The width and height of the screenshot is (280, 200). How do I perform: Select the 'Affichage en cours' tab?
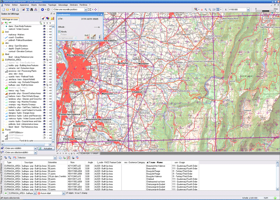point(10,20)
